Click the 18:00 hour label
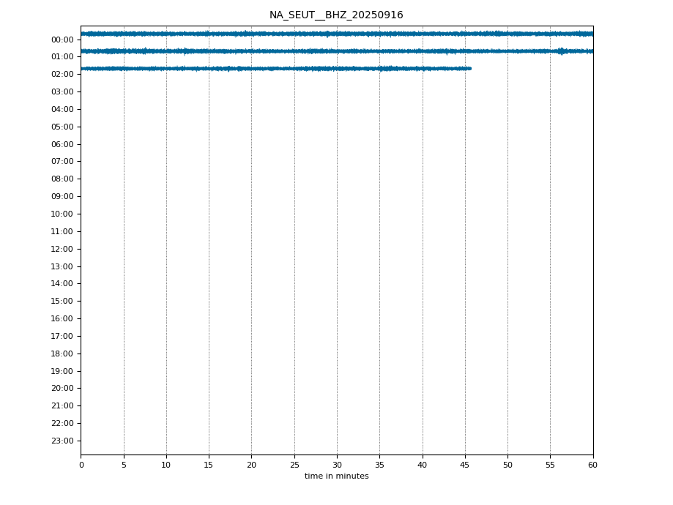 click(x=62, y=354)
